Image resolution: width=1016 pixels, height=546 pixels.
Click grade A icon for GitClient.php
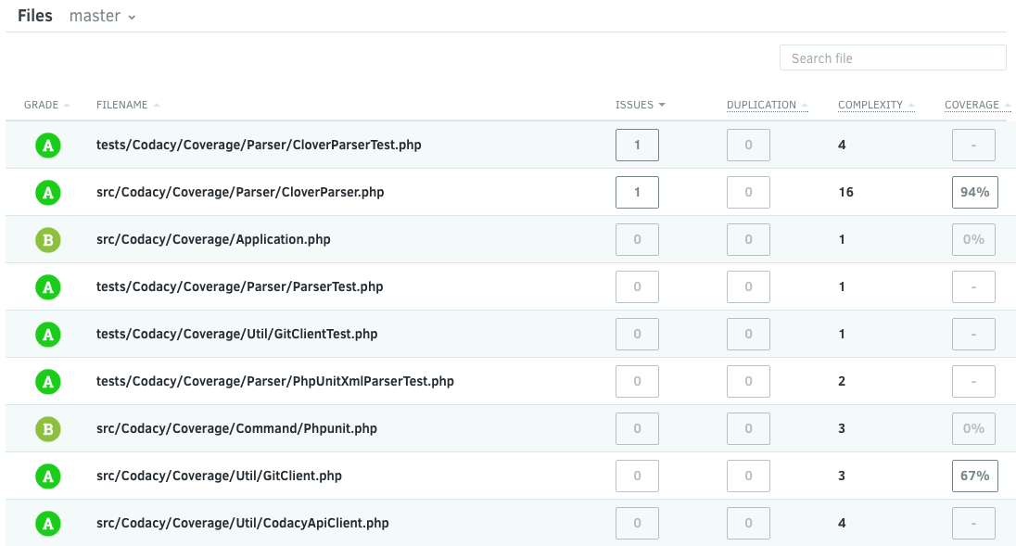click(x=48, y=476)
